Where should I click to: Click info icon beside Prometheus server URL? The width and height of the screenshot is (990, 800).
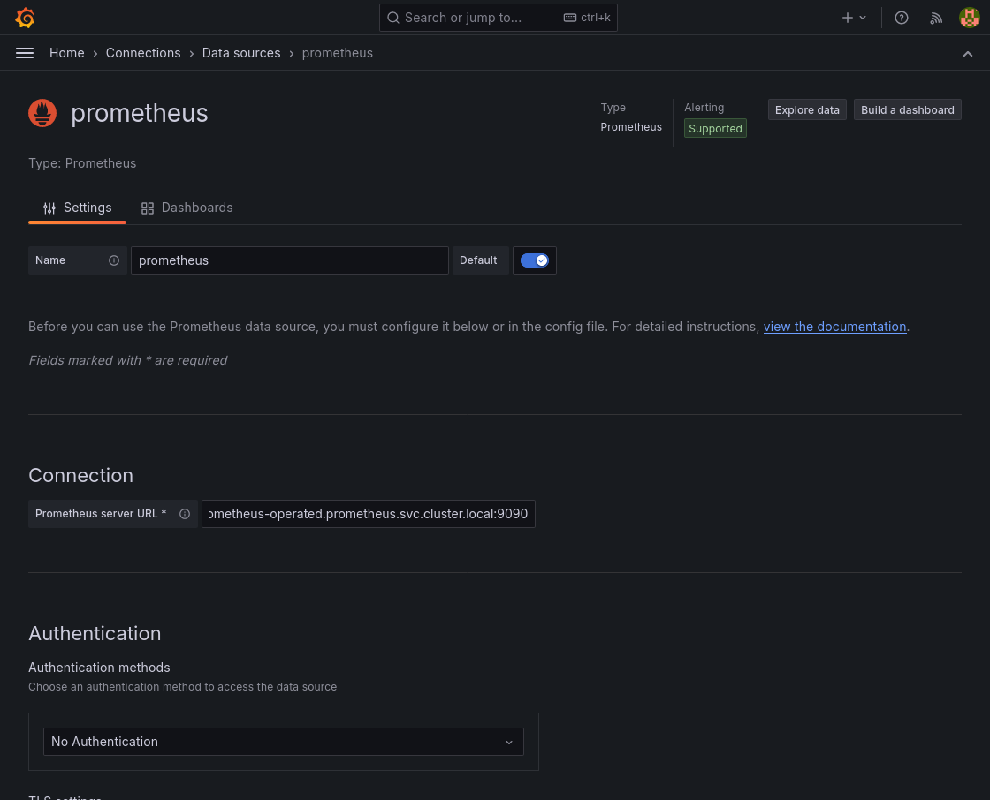tap(185, 514)
